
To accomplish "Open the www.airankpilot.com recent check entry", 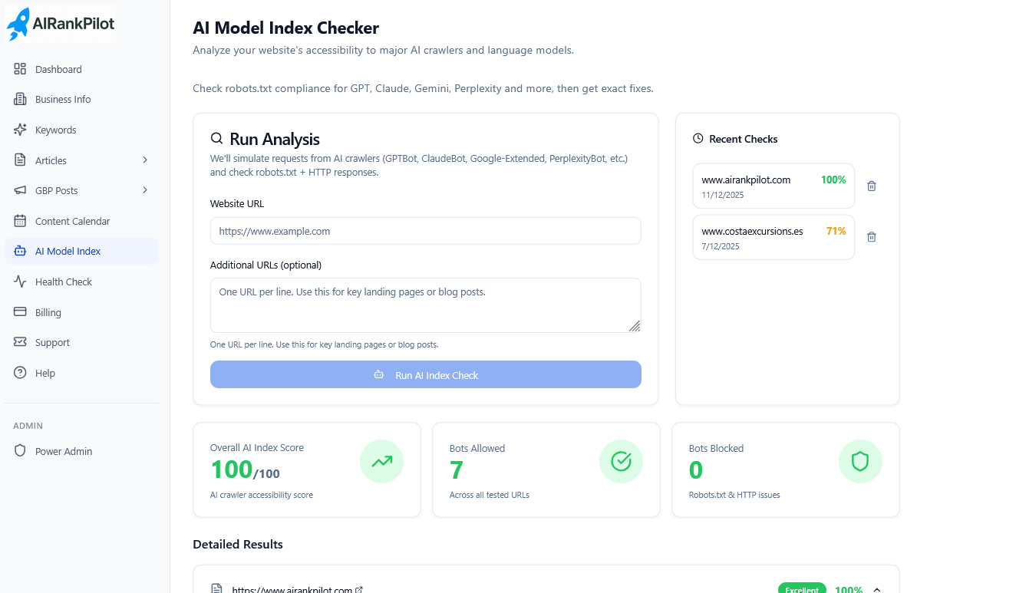I will pos(767,186).
